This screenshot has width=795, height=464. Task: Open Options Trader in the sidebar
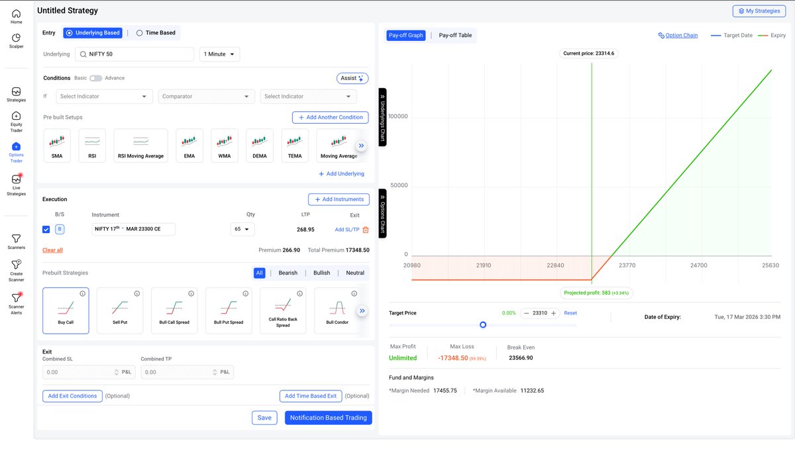click(x=16, y=152)
